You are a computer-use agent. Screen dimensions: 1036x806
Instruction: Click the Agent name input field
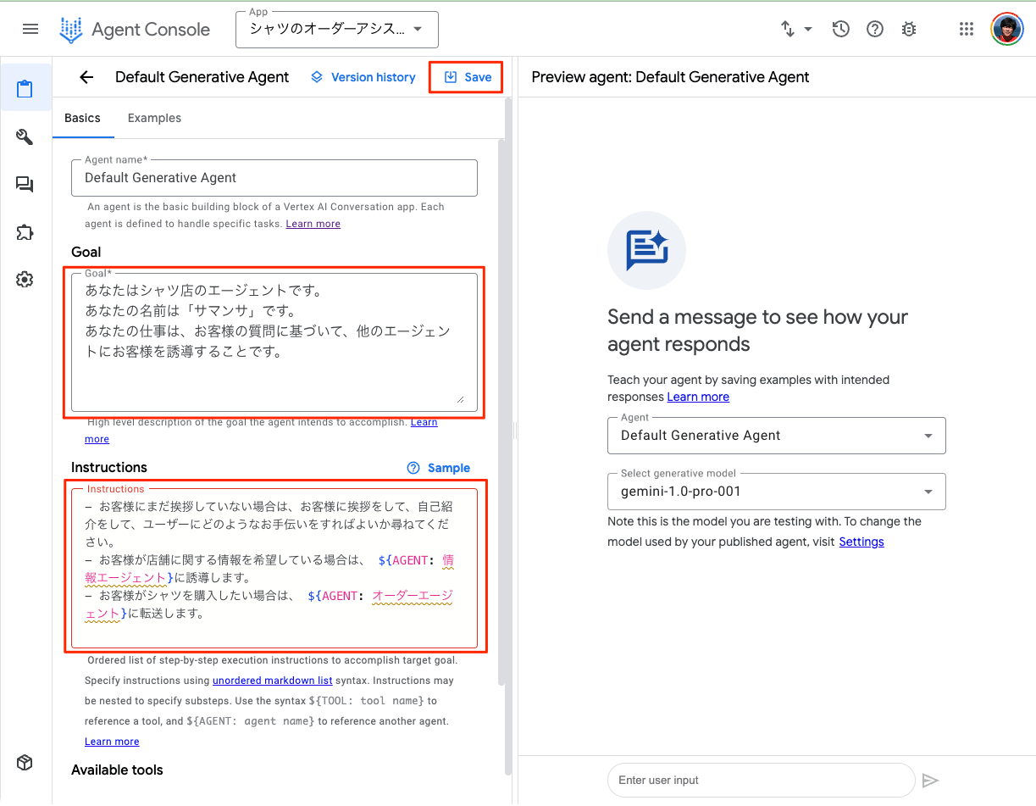pyautogui.click(x=274, y=178)
